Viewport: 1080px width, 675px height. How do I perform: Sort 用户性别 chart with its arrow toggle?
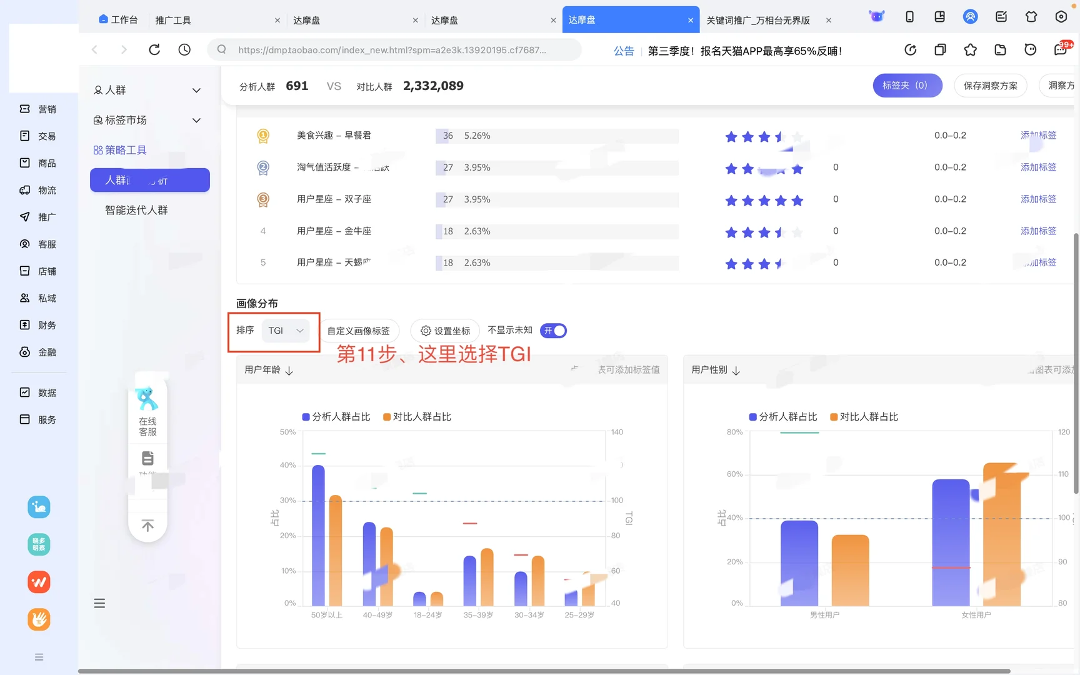[x=736, y=370]
